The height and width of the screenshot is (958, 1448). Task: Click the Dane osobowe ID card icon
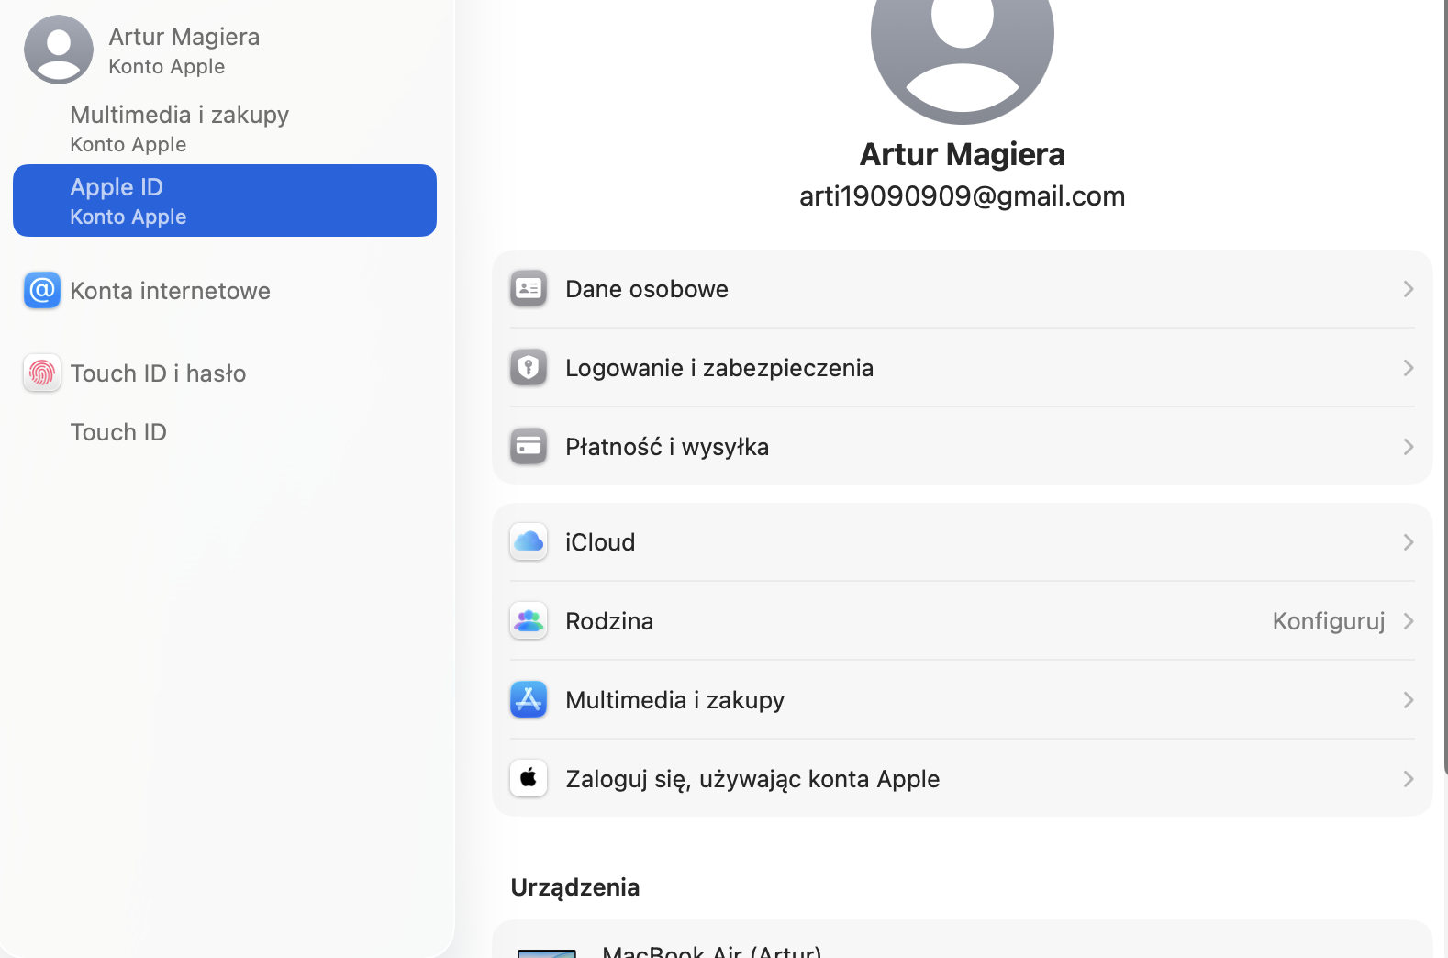(x=529, y=289)
